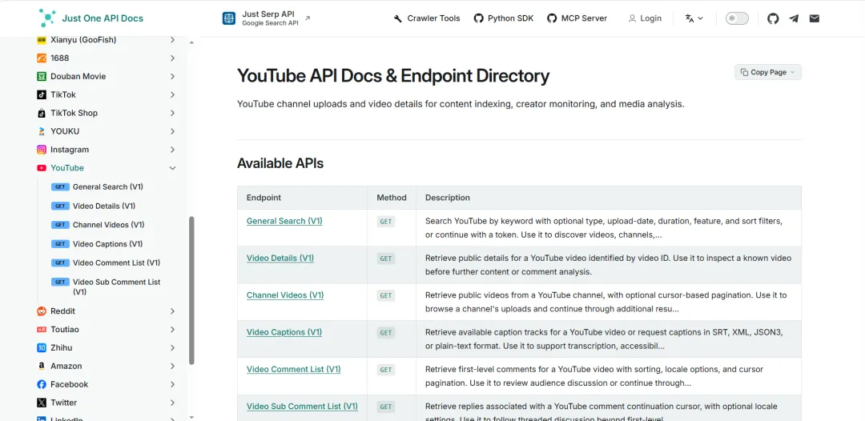Open the GitHub icon in header right

tap(773, 18)
